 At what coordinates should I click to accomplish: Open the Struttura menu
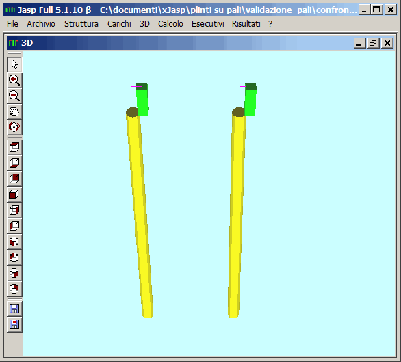coord(81,24)
